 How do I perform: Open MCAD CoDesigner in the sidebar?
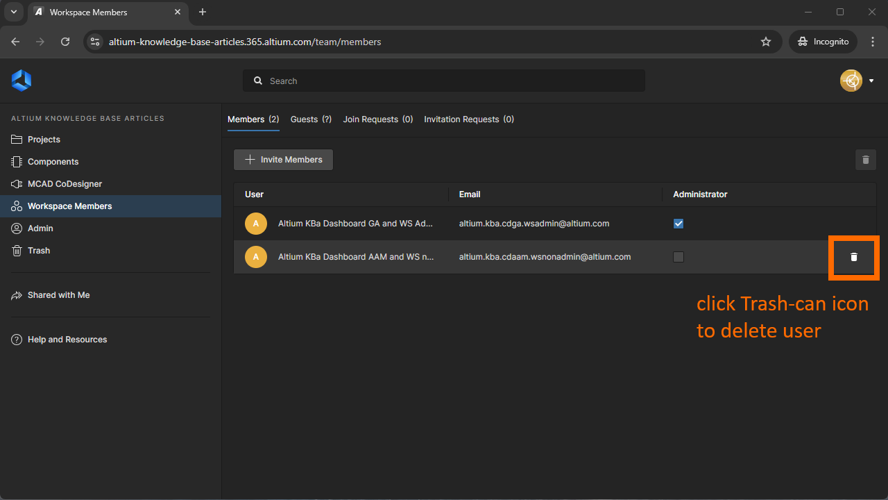coord(65,184)
